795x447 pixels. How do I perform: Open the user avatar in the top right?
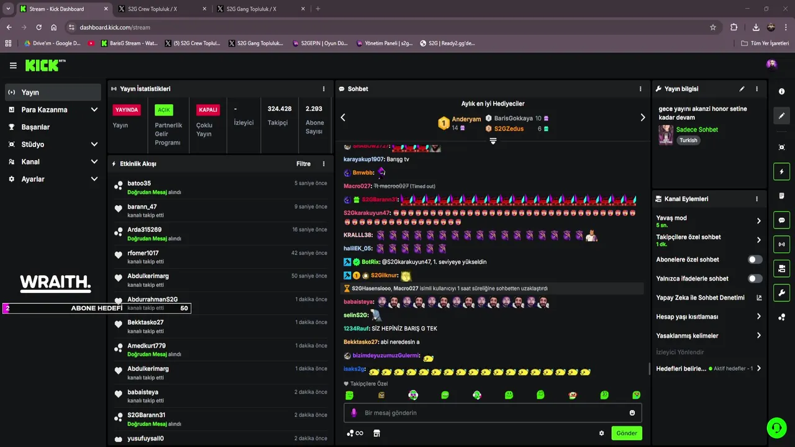pyautogui.click(x=771, y=64)
